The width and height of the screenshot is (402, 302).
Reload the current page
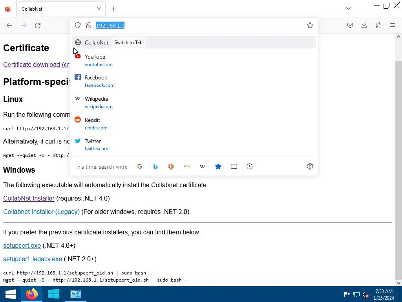coord(38,26)
